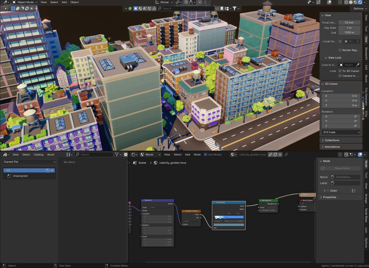
Task: Check Lock To 3D Cursor option
Action: point(340,71)
